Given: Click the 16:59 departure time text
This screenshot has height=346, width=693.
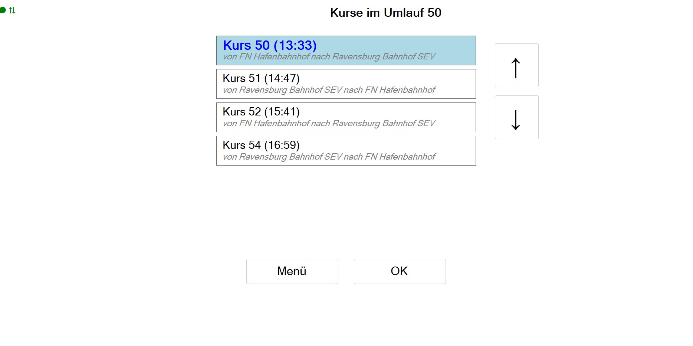Looking at the screenshot, I should (282, 145).
